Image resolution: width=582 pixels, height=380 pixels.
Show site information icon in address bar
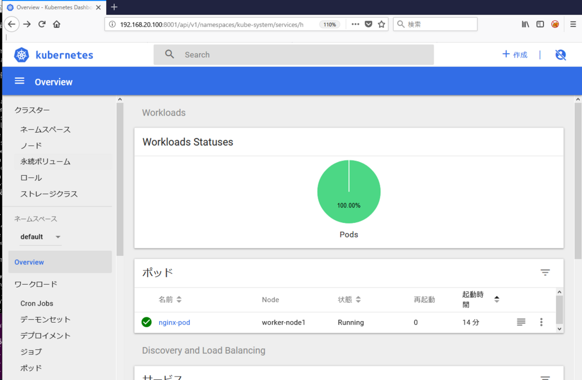112,24
